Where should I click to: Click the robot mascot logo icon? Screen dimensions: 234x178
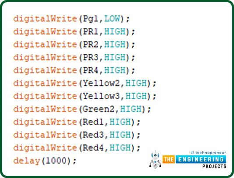(x=155, y=160)
